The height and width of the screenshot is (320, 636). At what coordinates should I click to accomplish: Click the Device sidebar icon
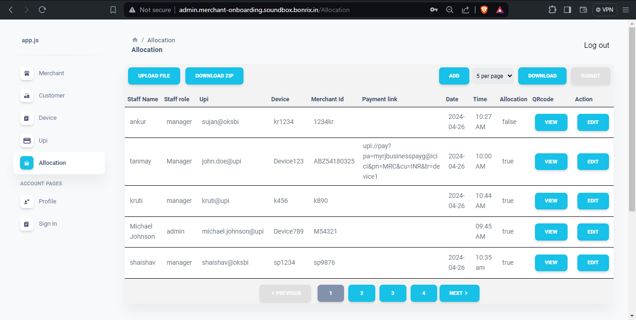(x=27, y=118)
